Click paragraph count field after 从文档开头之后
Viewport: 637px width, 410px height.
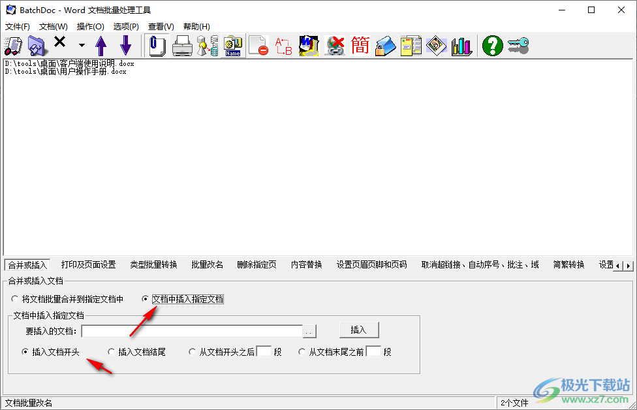point(264,351)
